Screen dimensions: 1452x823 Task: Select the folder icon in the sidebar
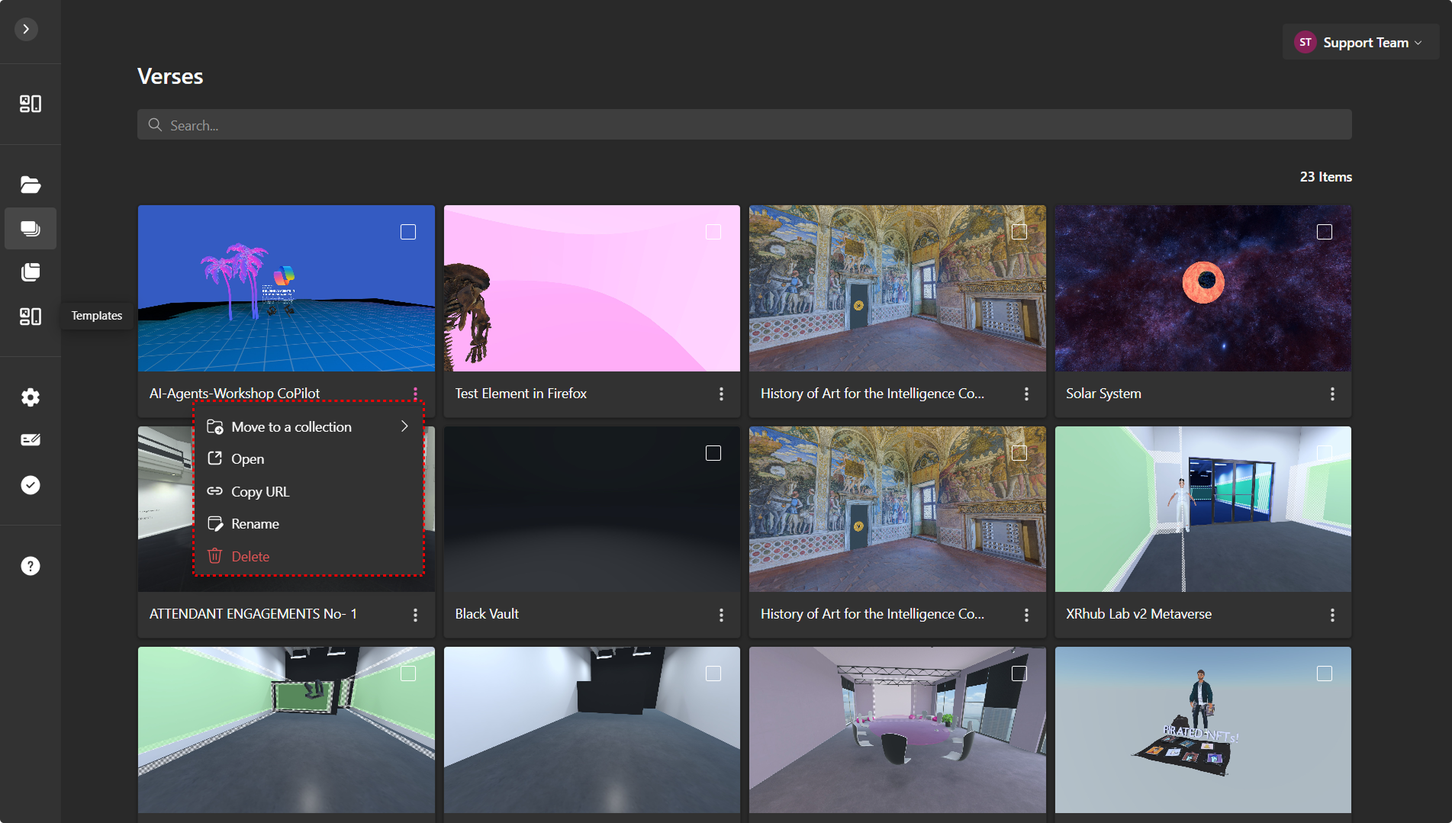tap(31, 184)
